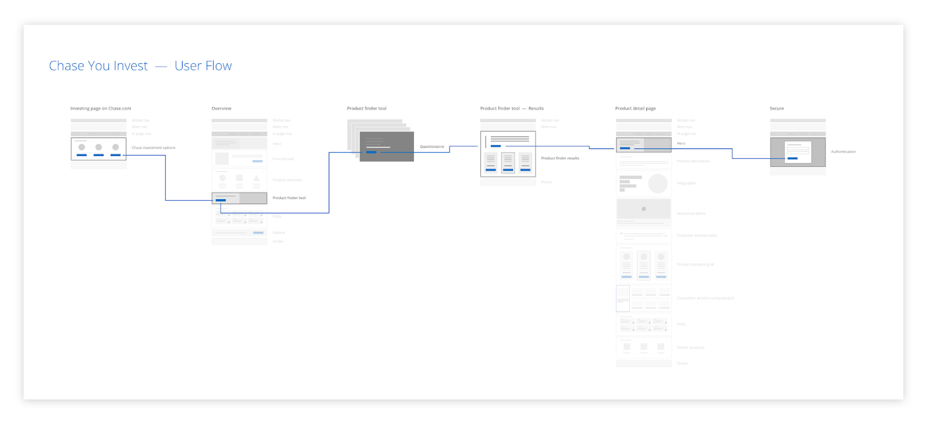Image resolution: width=927 pixels, height=427 pixels.
Task: Select the Chase investment options wireframe block
Action: 99,149
